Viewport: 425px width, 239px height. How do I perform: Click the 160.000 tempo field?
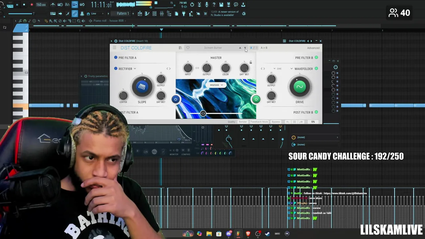41,5
